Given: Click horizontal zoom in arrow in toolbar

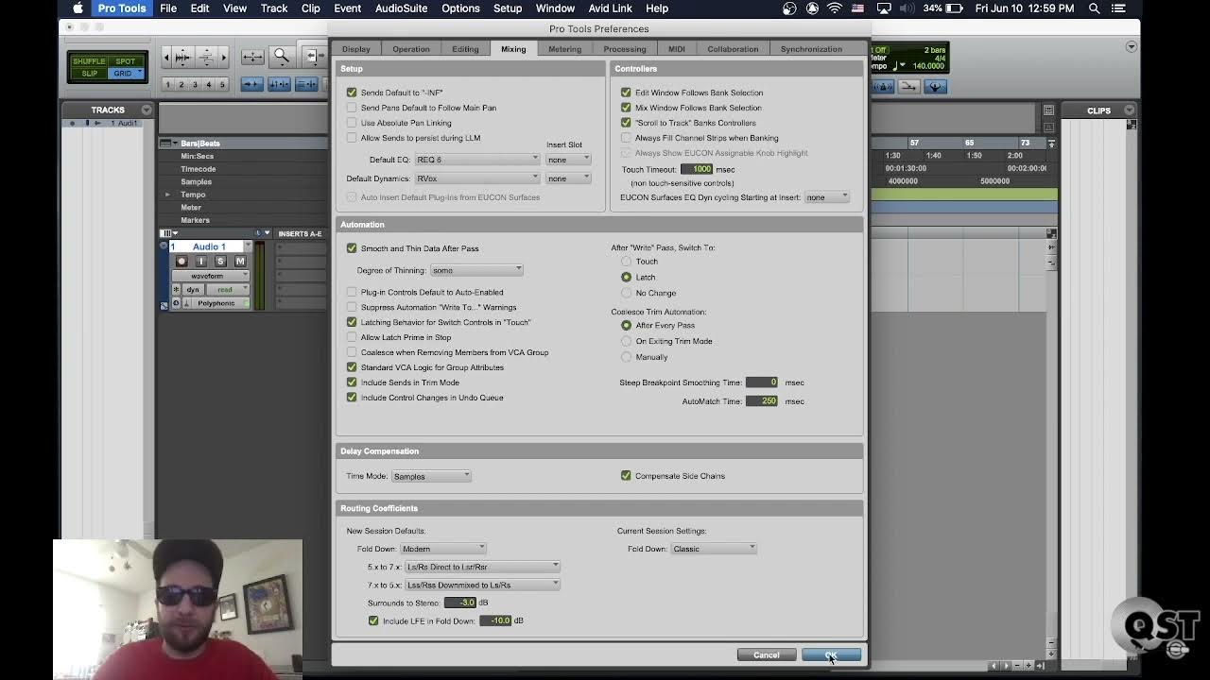Looking at the screenshot, I should (224, 57).
